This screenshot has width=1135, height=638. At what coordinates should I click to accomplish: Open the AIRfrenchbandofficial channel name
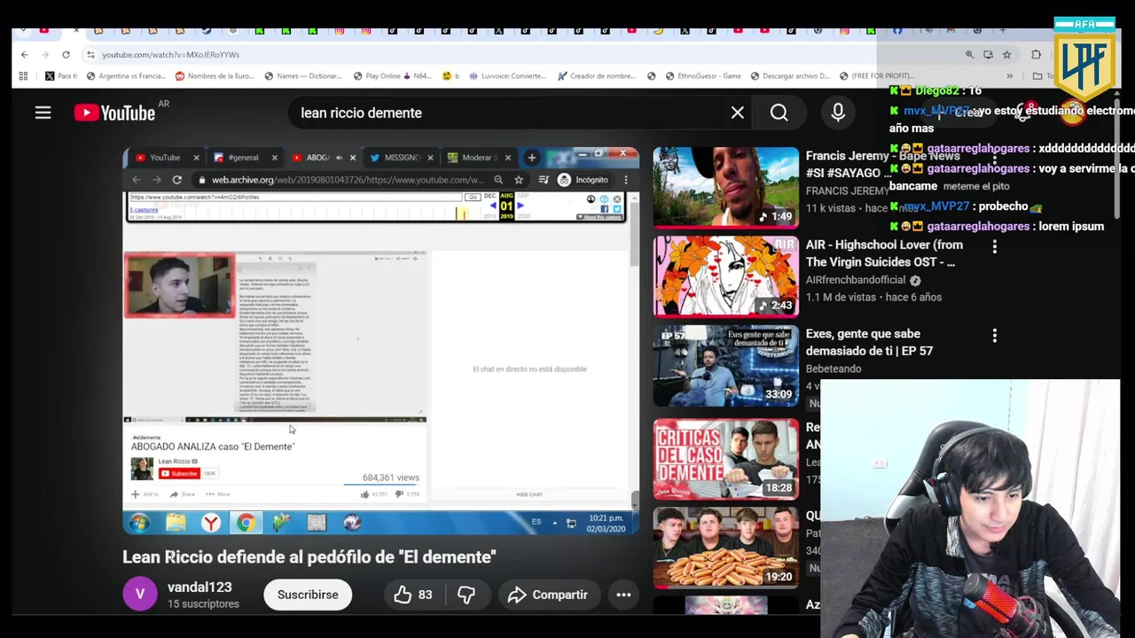click(x=856, y=280)
